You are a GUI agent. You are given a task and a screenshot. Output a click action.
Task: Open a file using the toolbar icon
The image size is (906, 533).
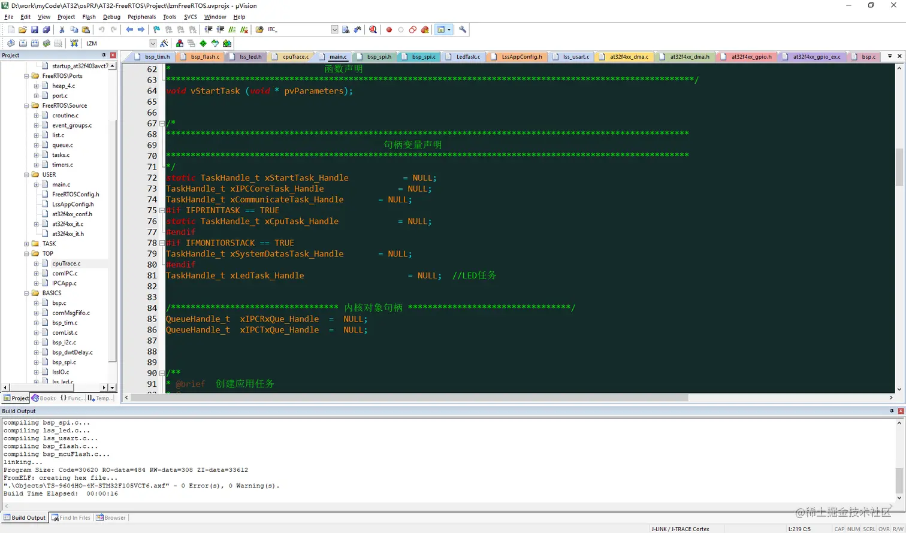[23, 29]
